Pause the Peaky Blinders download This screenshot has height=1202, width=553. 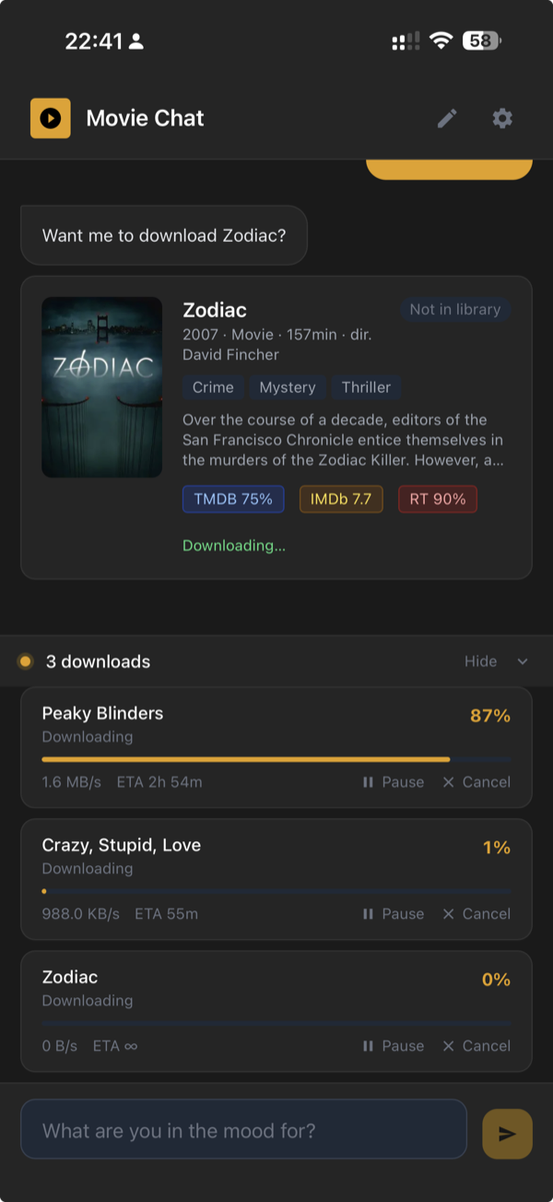point(394,781)
